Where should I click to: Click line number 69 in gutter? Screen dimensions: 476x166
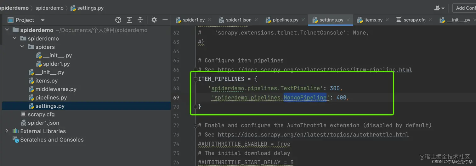click(176, 98)
